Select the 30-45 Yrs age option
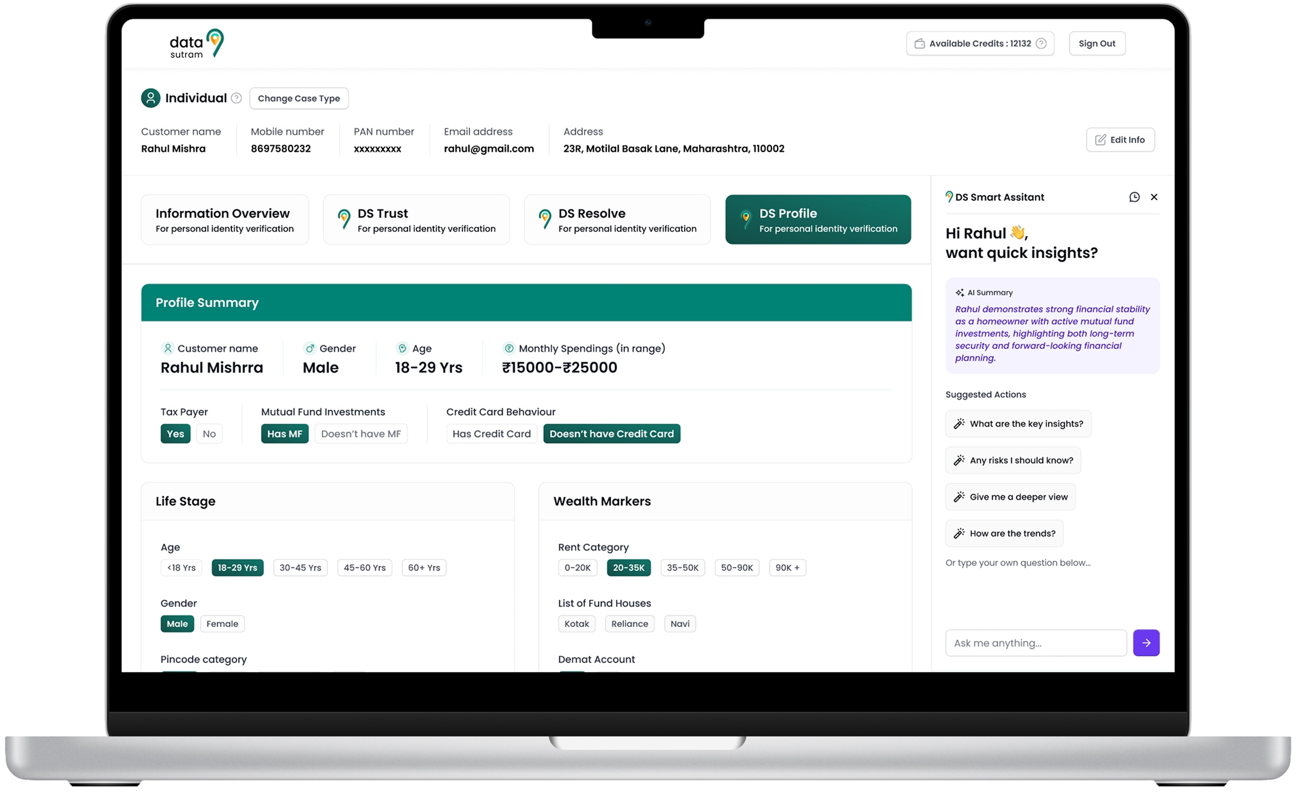The image size is (1297, 792). [x=300, y=568]
